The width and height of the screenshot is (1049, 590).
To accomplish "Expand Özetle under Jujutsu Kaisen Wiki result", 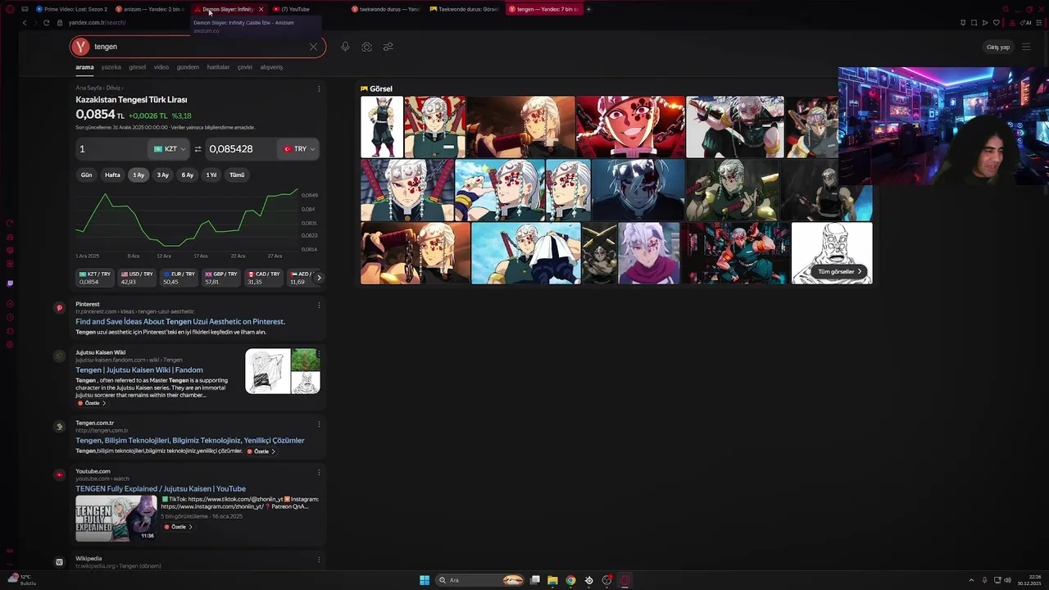I will [92, 403].
